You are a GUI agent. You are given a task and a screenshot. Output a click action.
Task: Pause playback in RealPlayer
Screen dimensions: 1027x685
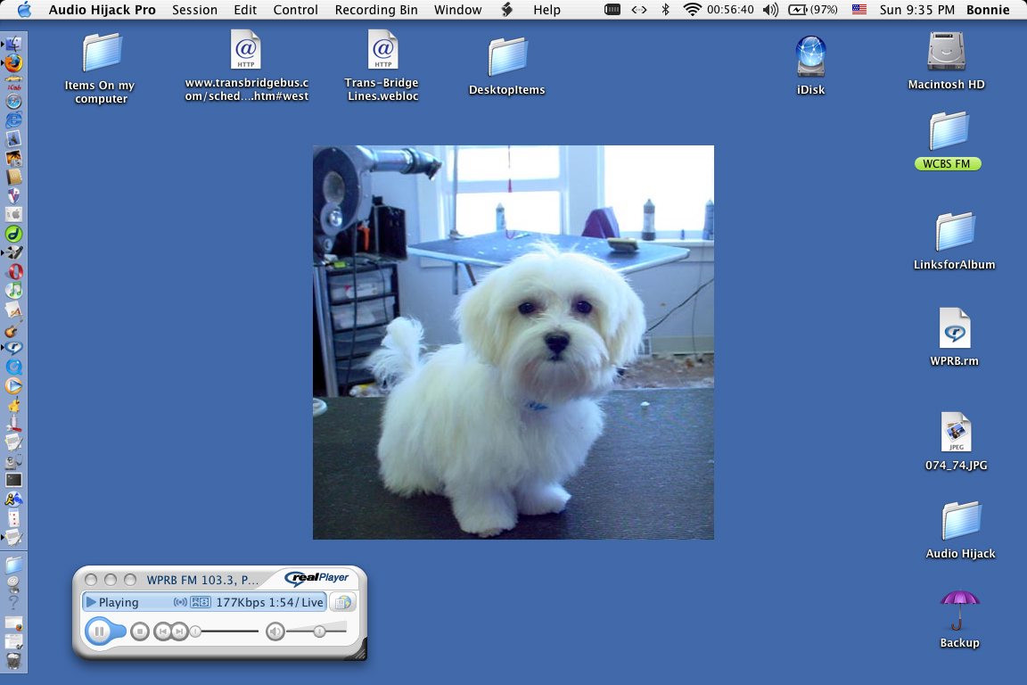pos(100,631)
